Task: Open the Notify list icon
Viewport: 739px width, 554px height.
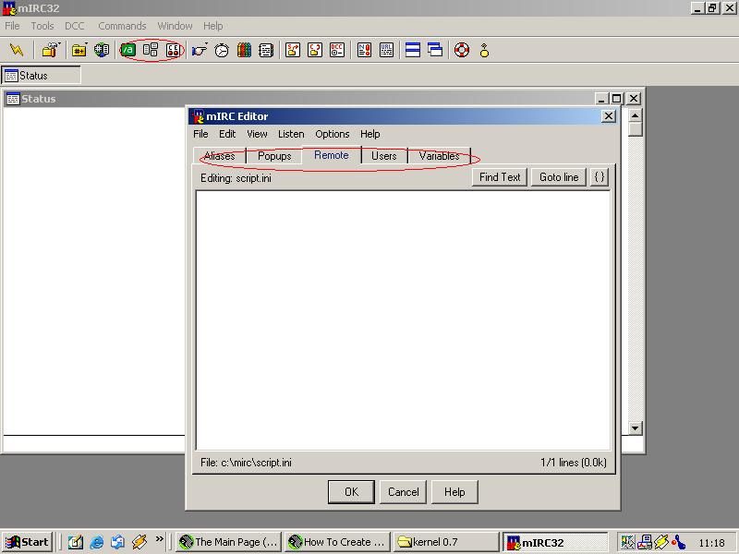Action: 364,50
